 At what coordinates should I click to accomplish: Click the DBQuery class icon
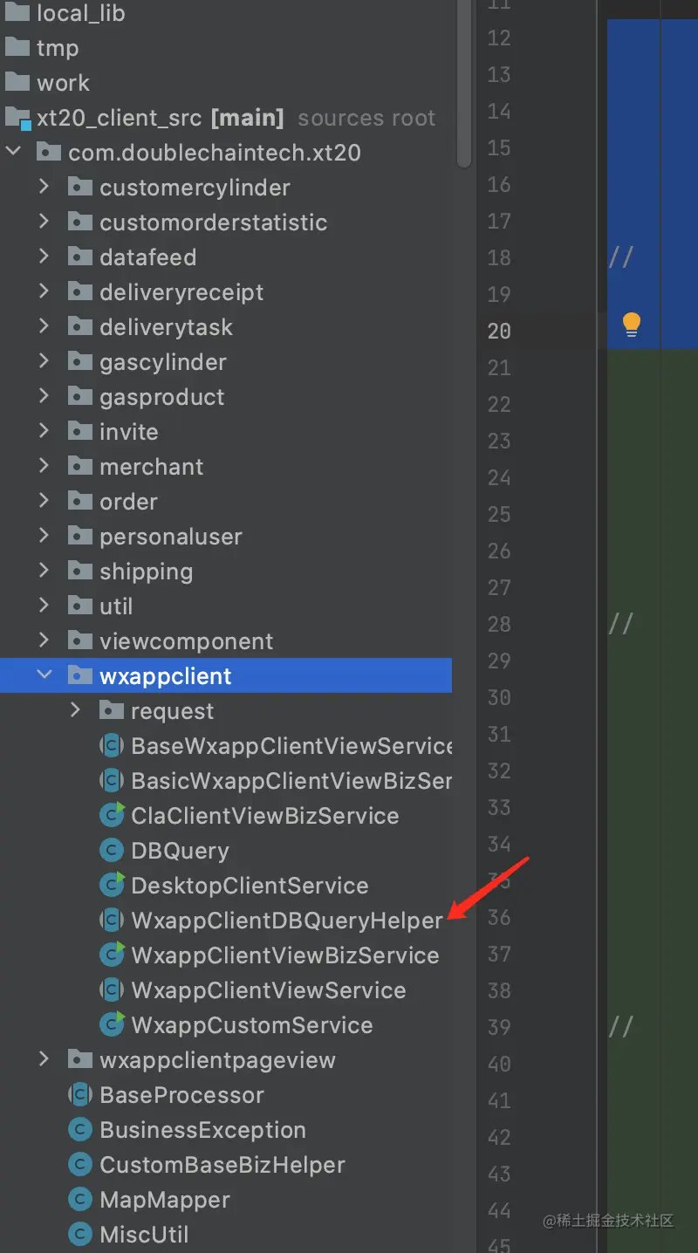coord(111,851)
